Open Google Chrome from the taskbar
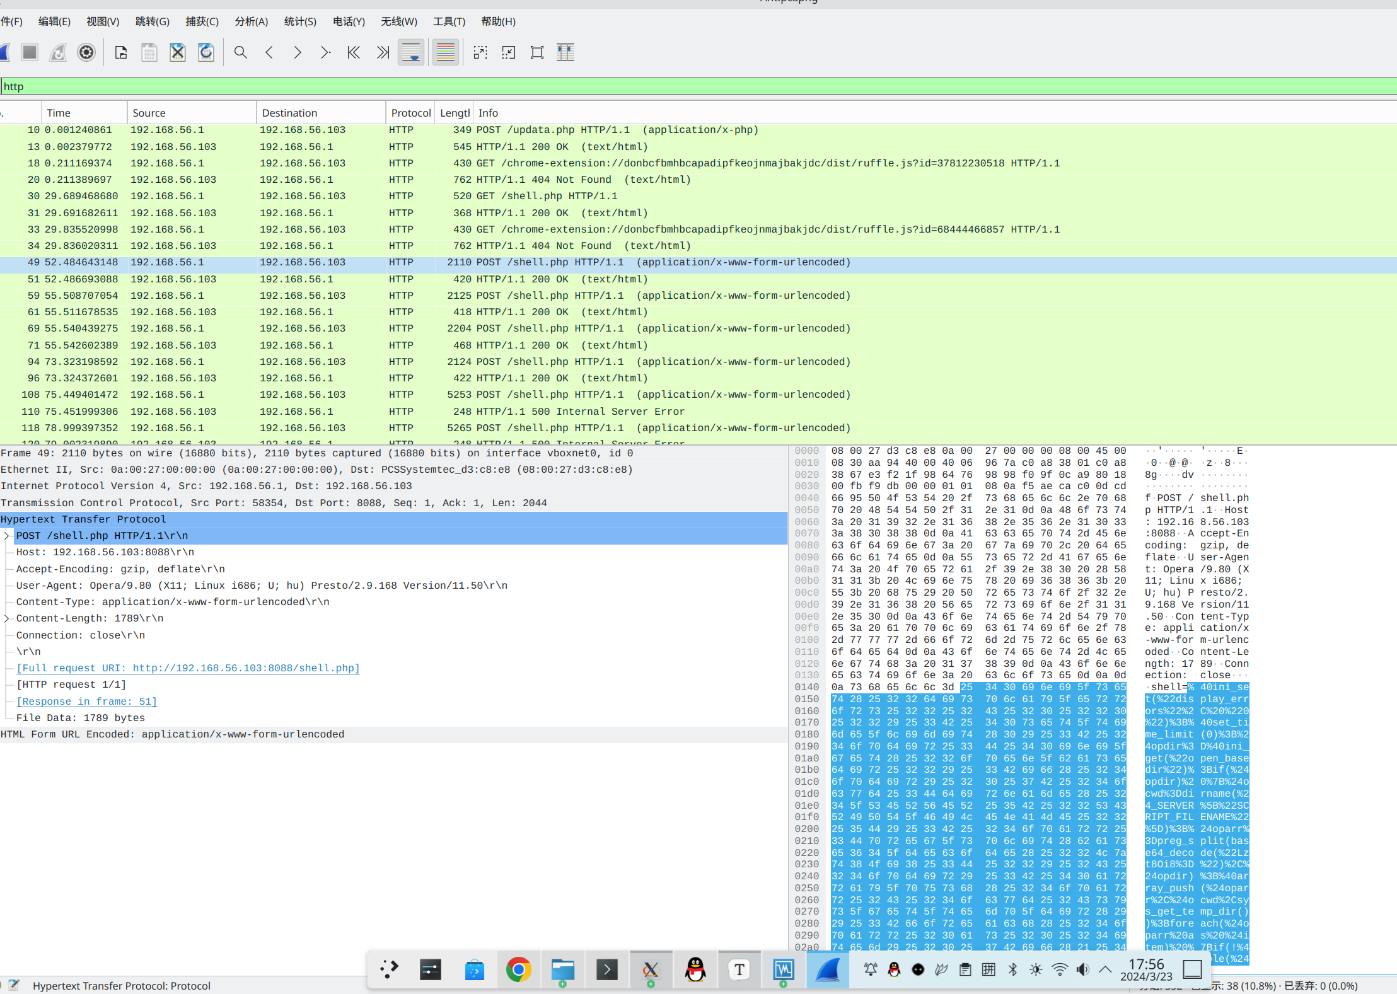 coord(518,969)
